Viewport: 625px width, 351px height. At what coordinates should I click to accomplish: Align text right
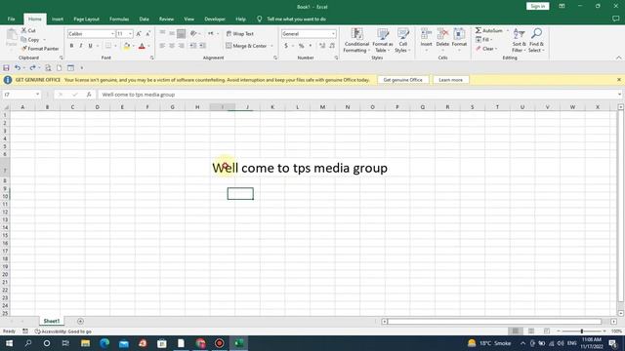182,46
